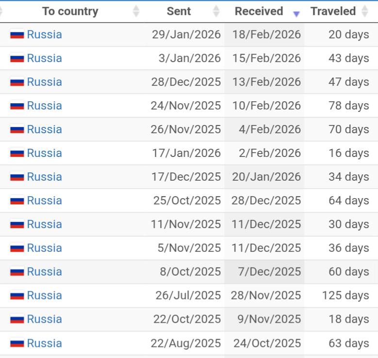Click the flag icon in row sent 17/Jan/2026
Screen dimensions: 378x358
point(17,154)
